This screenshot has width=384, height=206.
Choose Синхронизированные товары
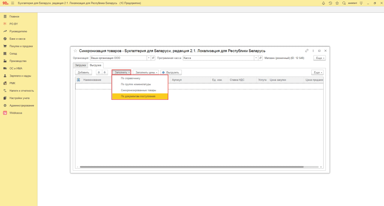point(140,90)
